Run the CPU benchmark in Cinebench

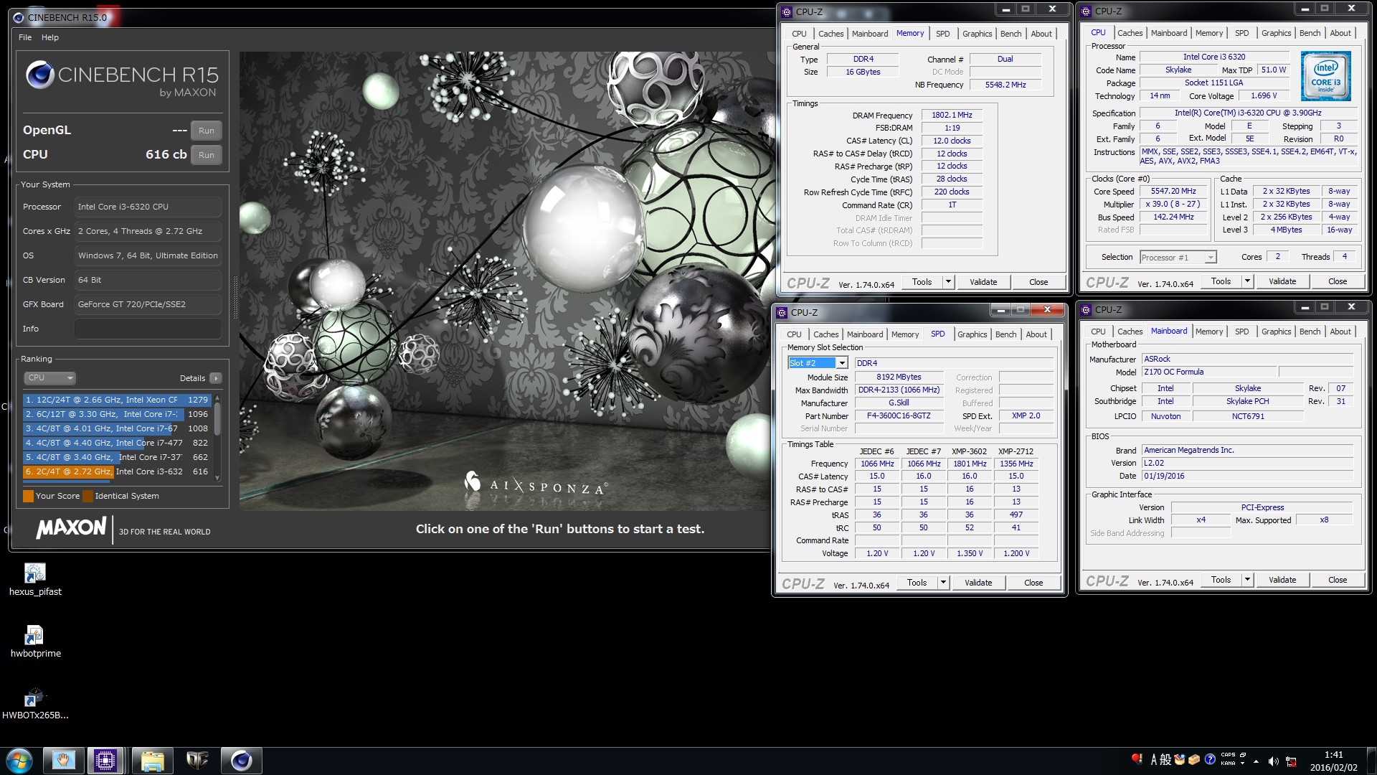point(207,155)
